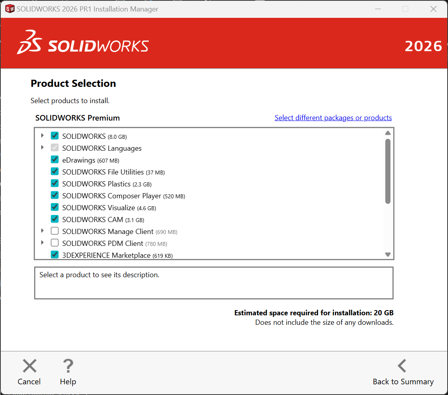Expand SOLIDWORKS Languages

coord(42,147)
